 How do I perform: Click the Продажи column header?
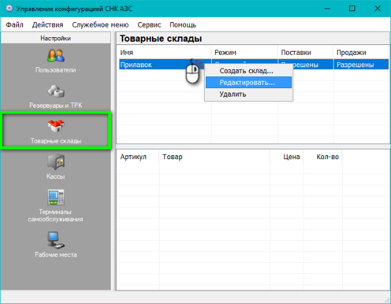click(x=361, y=52)
